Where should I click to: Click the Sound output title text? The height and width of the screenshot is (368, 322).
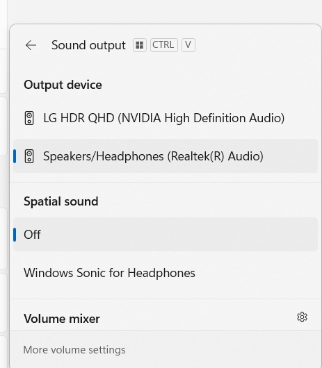click(x=88, y=45)
